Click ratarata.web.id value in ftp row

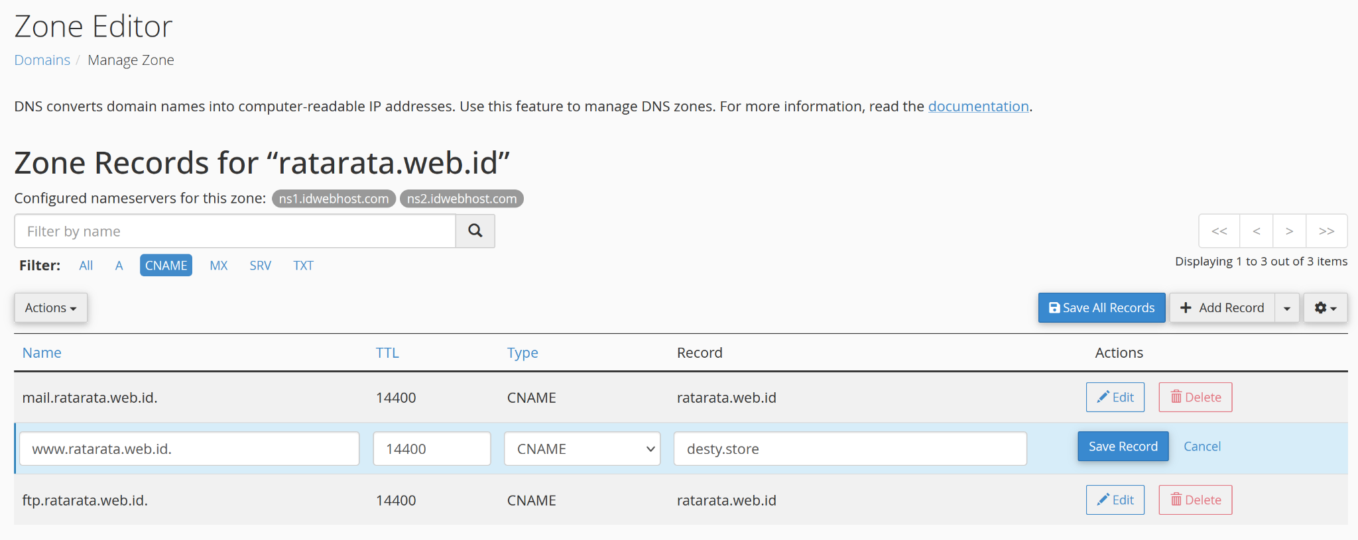(726, 500)
